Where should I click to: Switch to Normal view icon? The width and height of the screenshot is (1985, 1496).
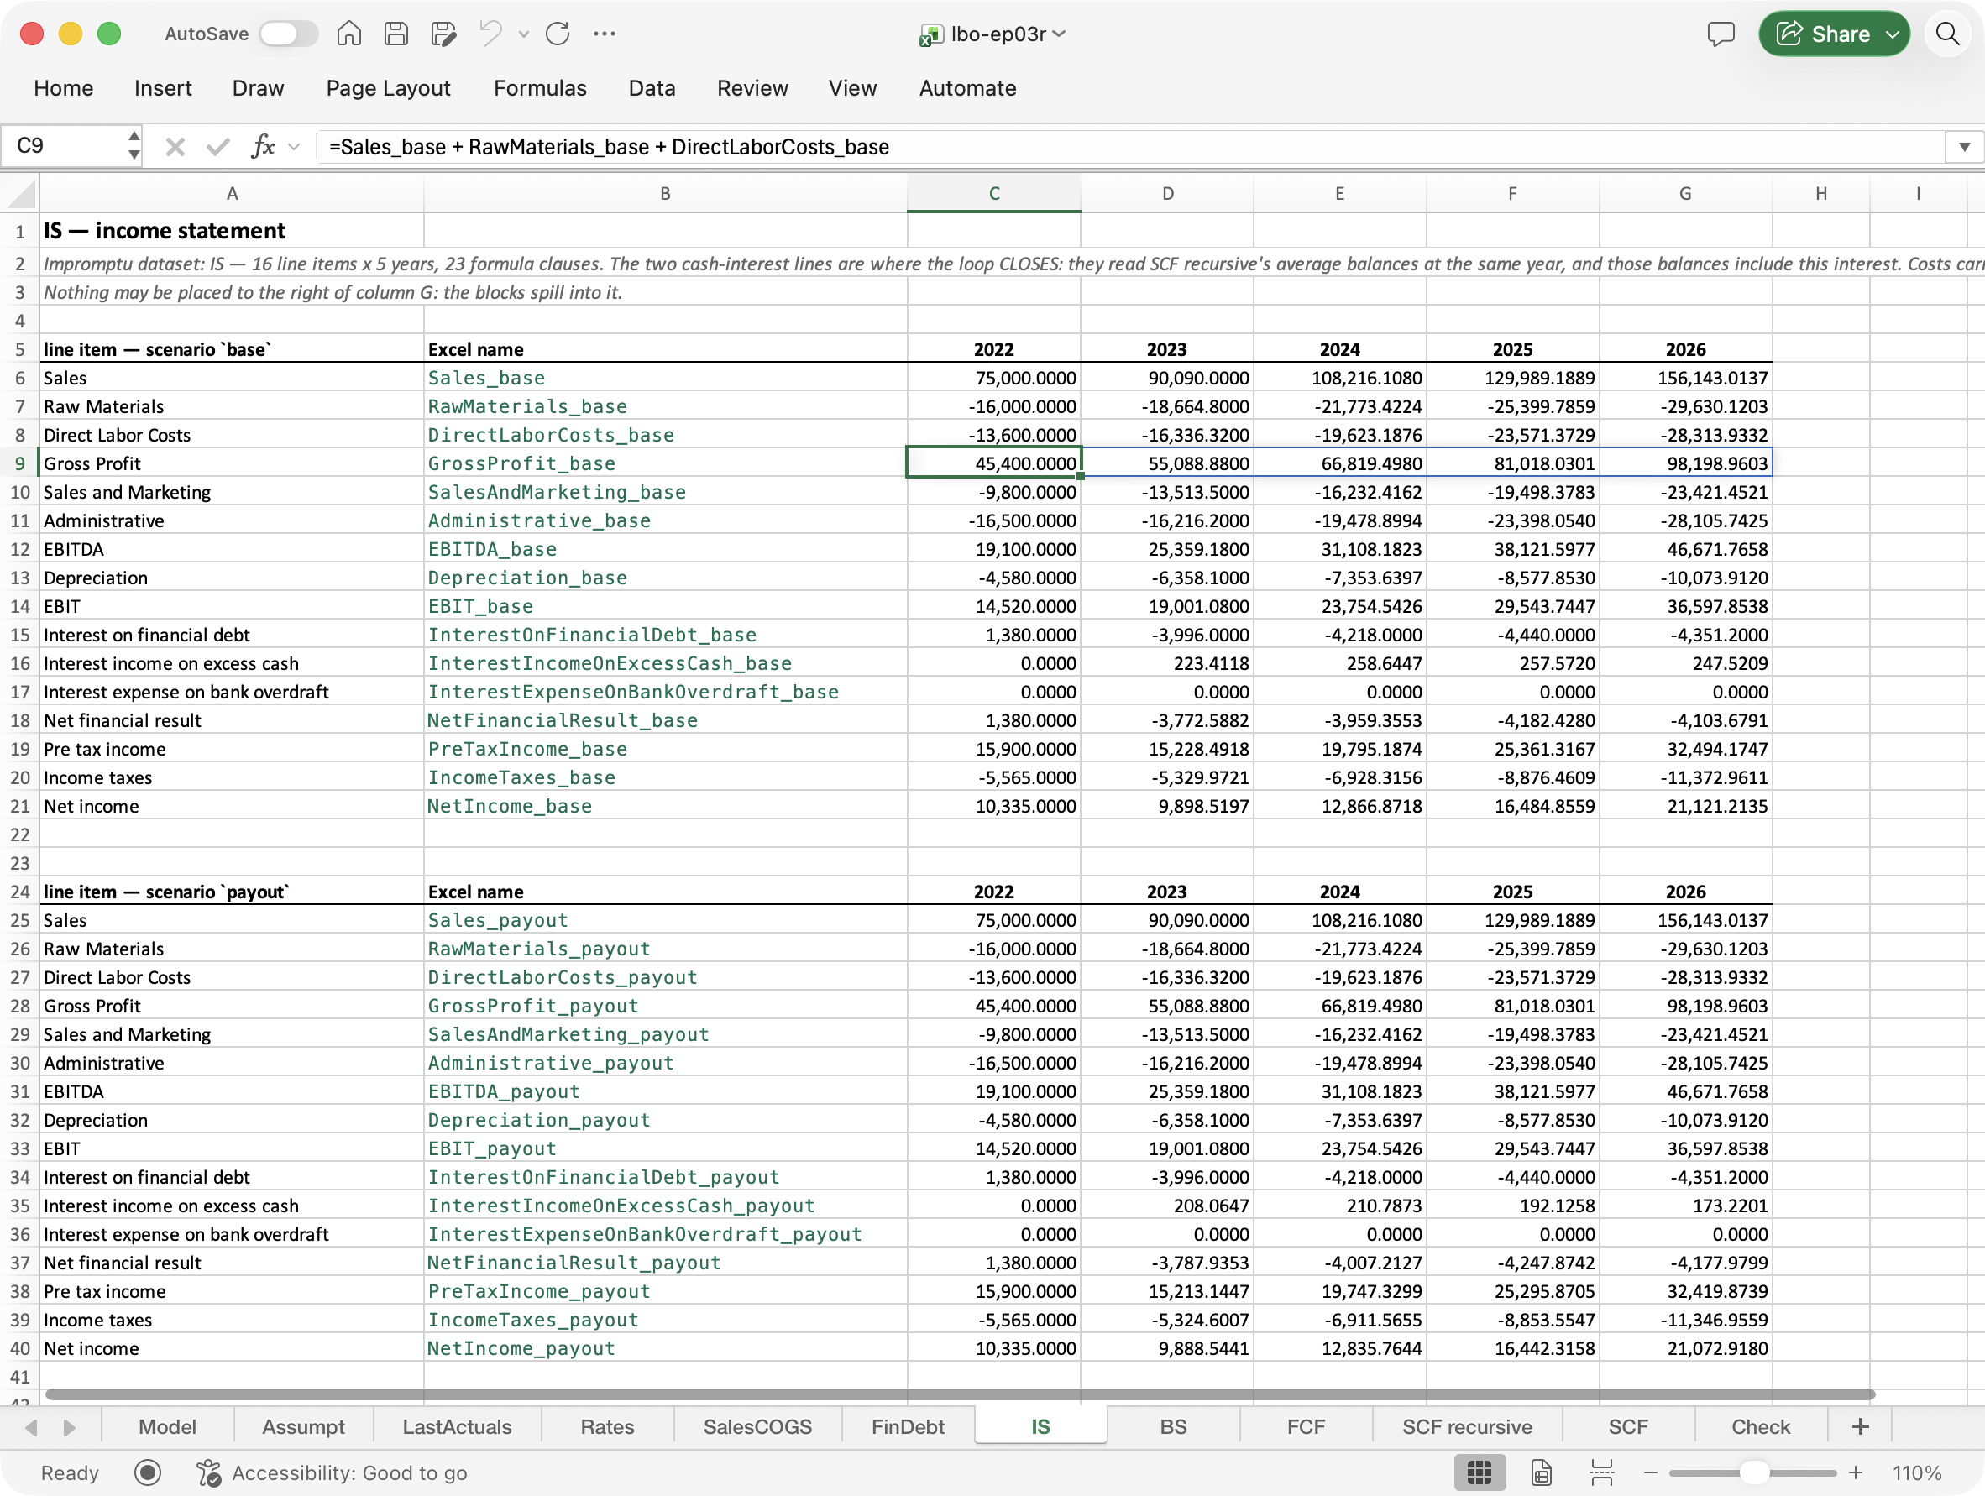(1478, 1472)
